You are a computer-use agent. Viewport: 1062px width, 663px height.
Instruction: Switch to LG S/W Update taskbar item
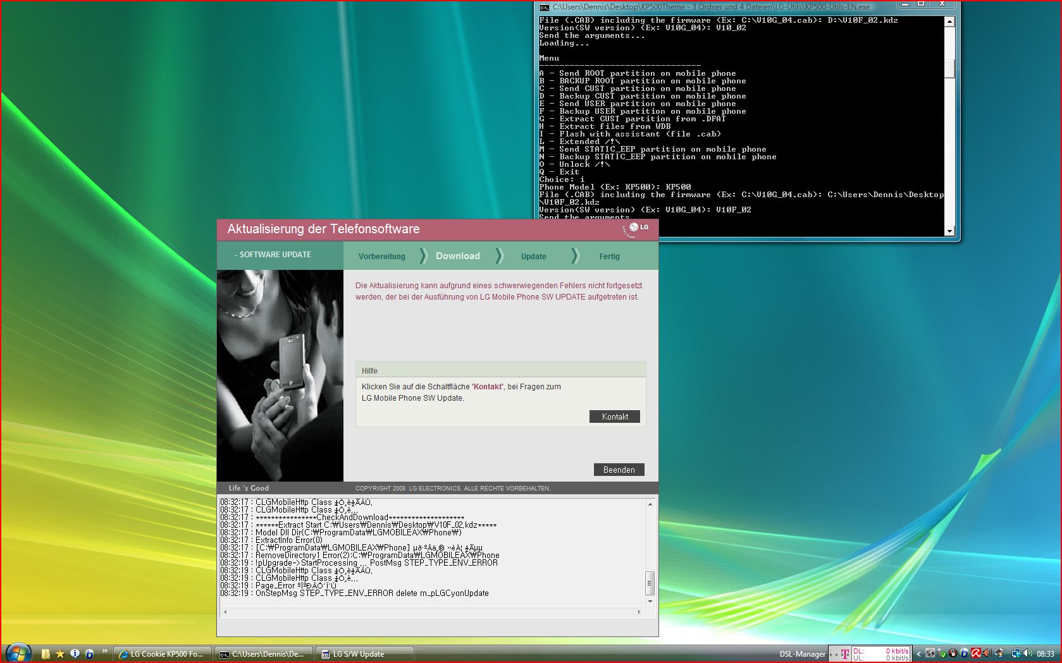(365, 654)
